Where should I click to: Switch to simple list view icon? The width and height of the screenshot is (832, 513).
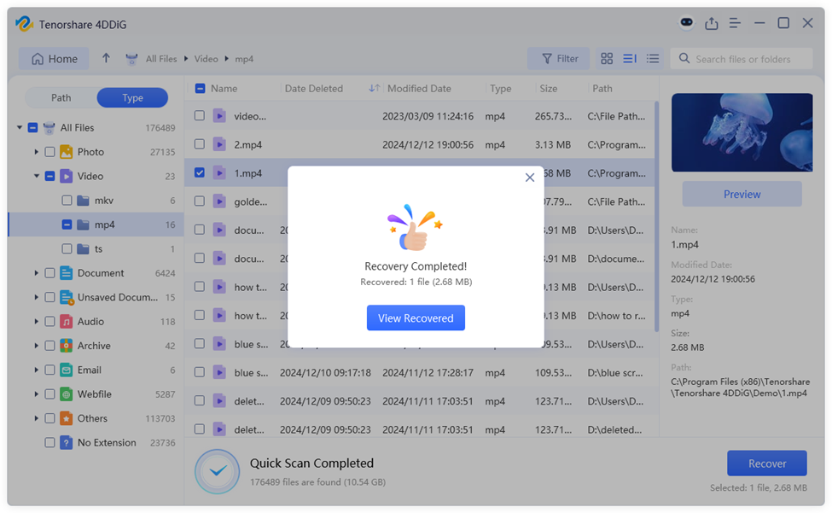point(653,59)
